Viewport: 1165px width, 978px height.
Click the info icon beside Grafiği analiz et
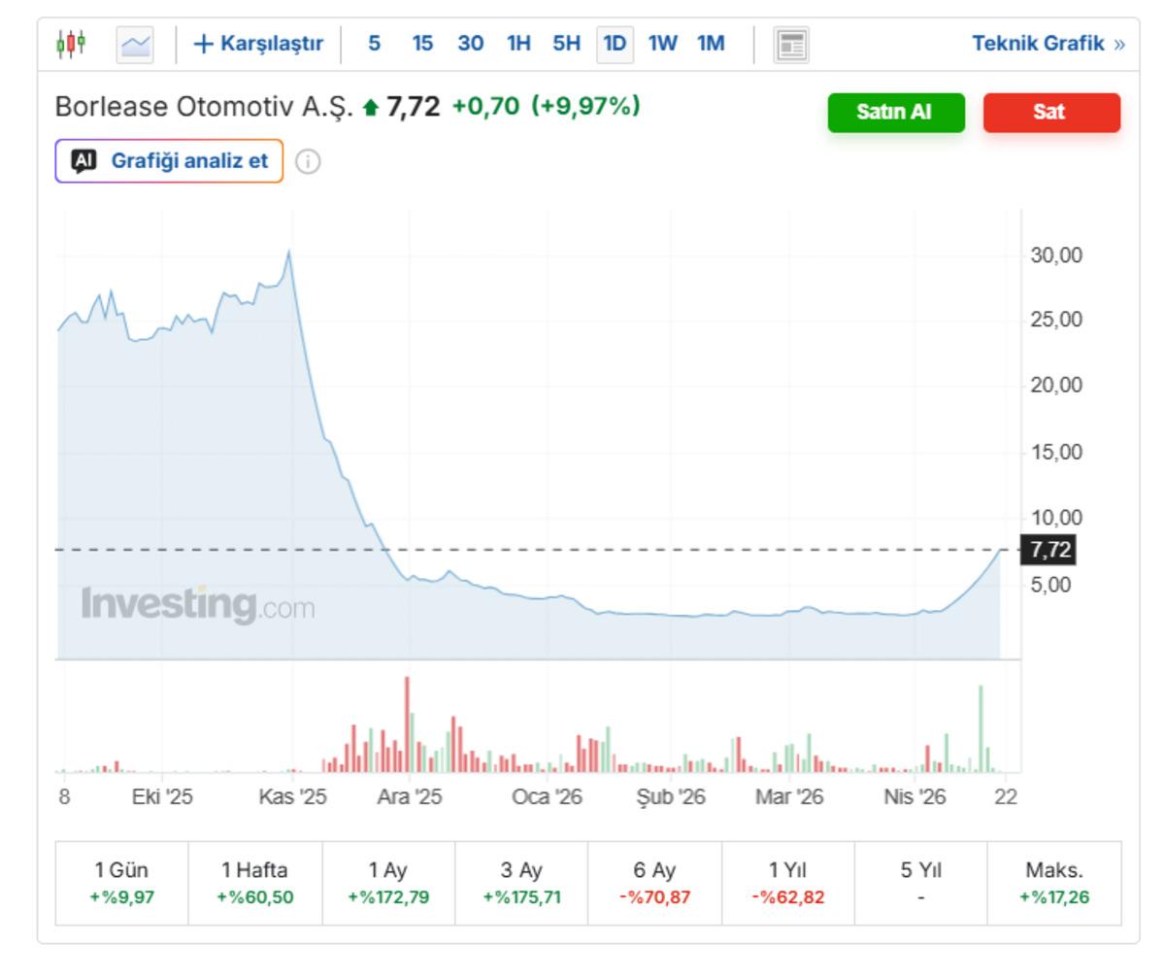click(x=308, y=161)
